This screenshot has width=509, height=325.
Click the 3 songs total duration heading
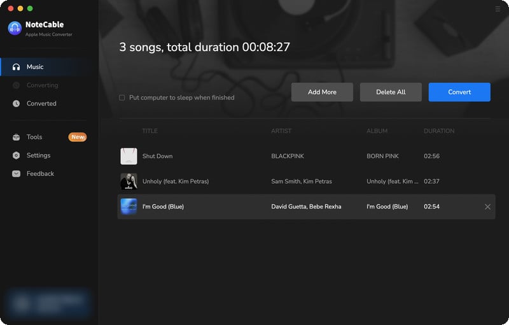pos(204,47)
